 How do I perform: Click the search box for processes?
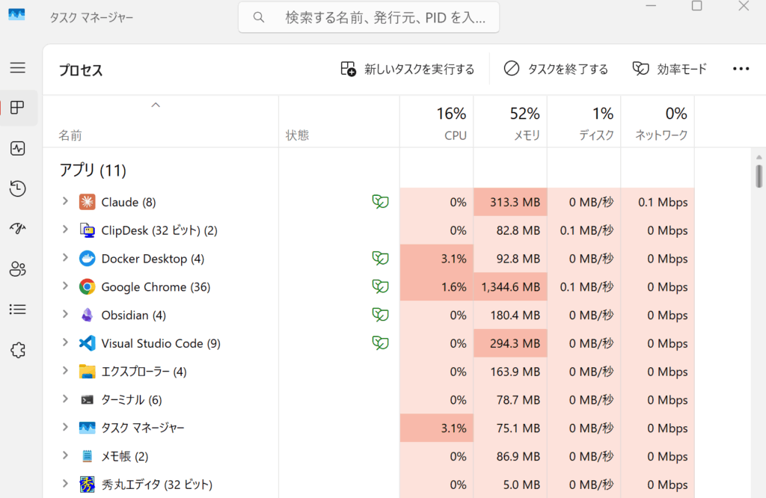369,17
